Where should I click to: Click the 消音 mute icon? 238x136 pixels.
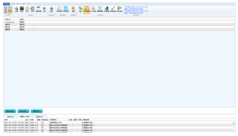[x=16, y=9]
